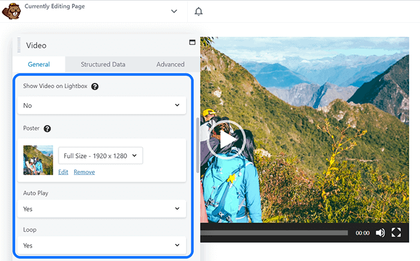Click the Video panel drag handle
420x261 pixels.
(19, 45)
